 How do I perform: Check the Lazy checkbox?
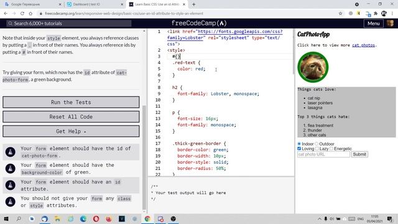coord(317,149)
